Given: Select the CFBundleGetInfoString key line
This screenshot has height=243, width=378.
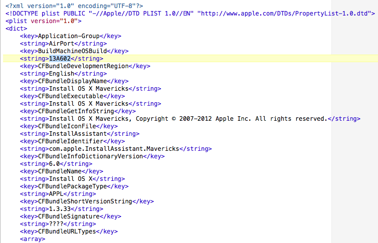Looking at the screenshot, I should [78, 111].
